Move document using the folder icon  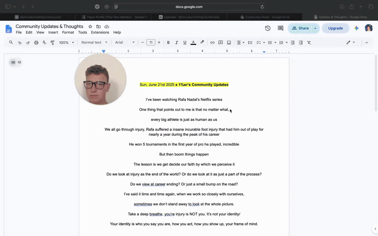point(98,27)
